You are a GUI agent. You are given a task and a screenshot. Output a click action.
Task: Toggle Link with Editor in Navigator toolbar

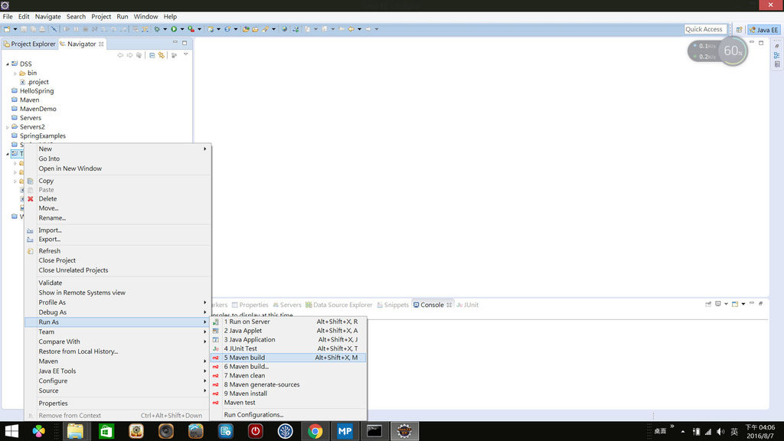pyautogui.click(x=161, y=55)
